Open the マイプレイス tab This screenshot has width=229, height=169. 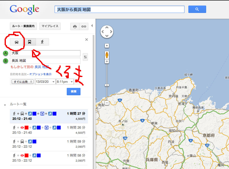coord(50,26)
